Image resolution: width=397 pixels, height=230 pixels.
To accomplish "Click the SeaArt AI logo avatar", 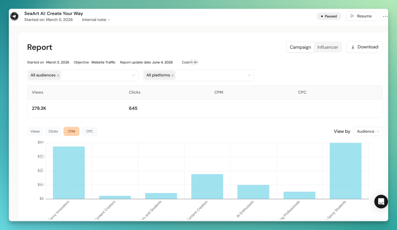I will [x=14, y=17].
